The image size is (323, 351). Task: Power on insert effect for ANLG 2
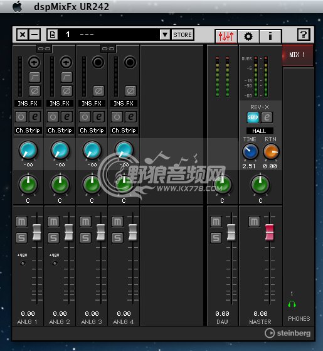tap(53, 117)
